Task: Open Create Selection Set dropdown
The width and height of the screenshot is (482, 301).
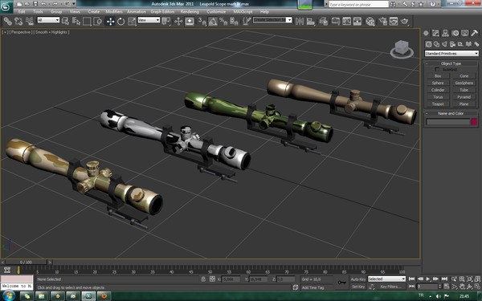Action: click(272, 20)
